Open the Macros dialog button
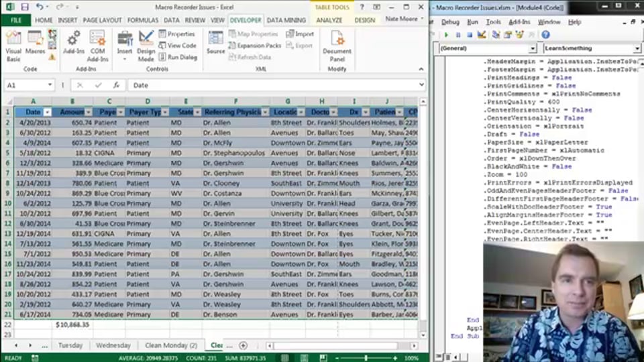 tap(35, 43)
